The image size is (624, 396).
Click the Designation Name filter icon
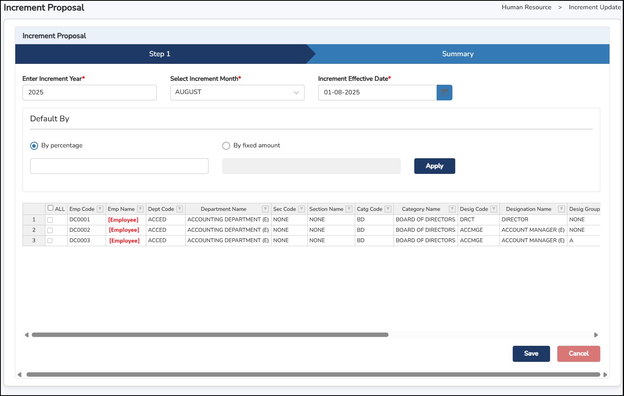pyautogui.click(x=561, y=209)
